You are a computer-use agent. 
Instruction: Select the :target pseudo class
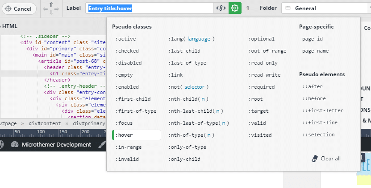[x=258, y=111]
